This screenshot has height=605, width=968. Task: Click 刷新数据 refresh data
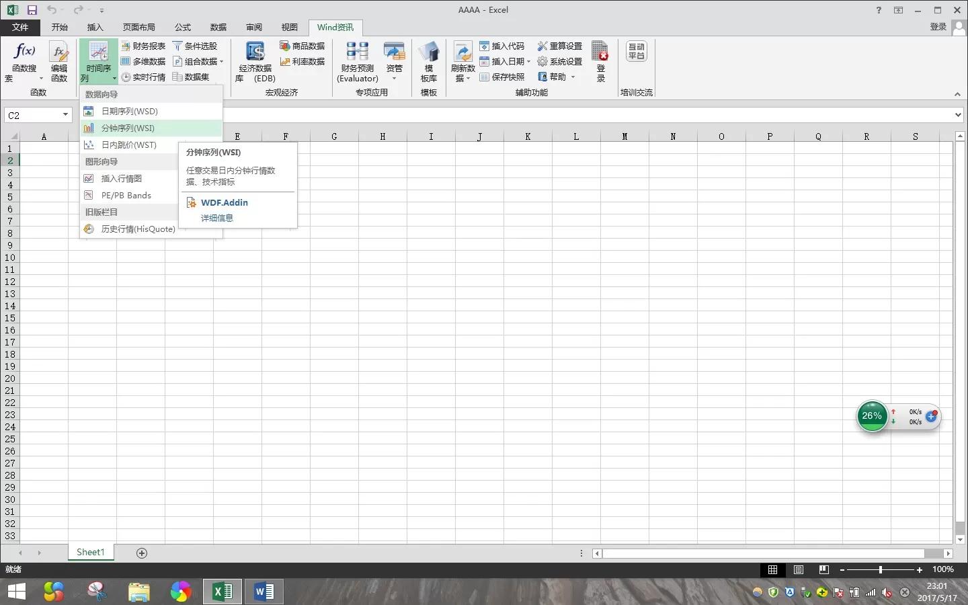point(463,62)
